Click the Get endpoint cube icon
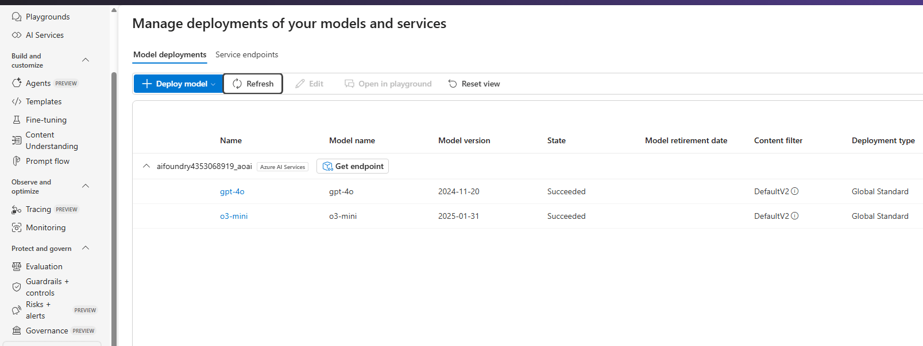 click(327, 166)
